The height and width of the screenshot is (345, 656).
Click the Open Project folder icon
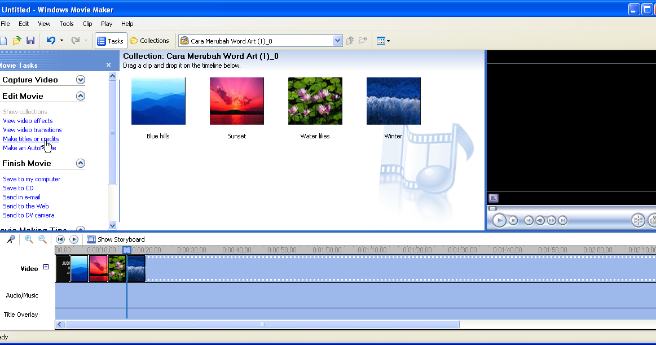(17, 41)
